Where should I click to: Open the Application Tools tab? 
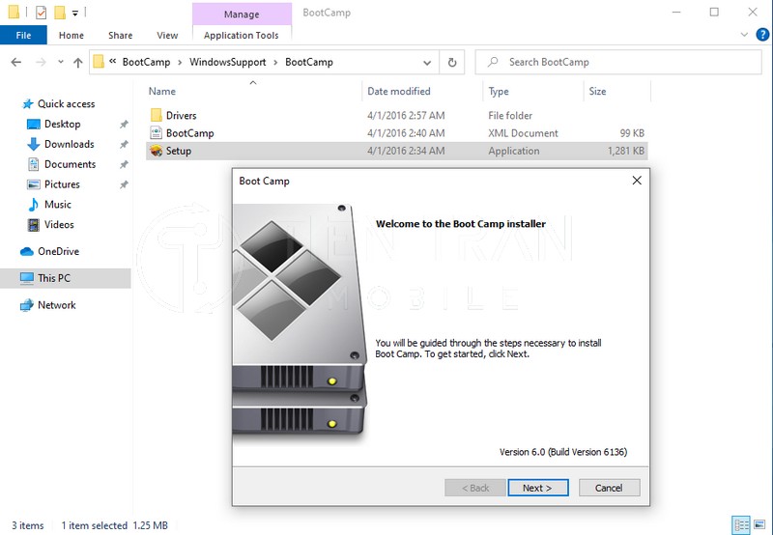[241, 35]
